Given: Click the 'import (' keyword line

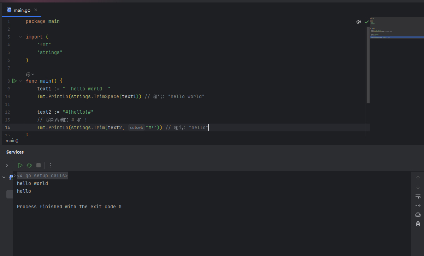Looking at the screenshot, I should click(37, 37).
